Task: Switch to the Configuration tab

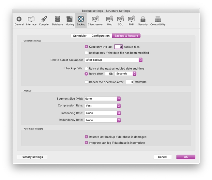Action: tap(100, 36)
